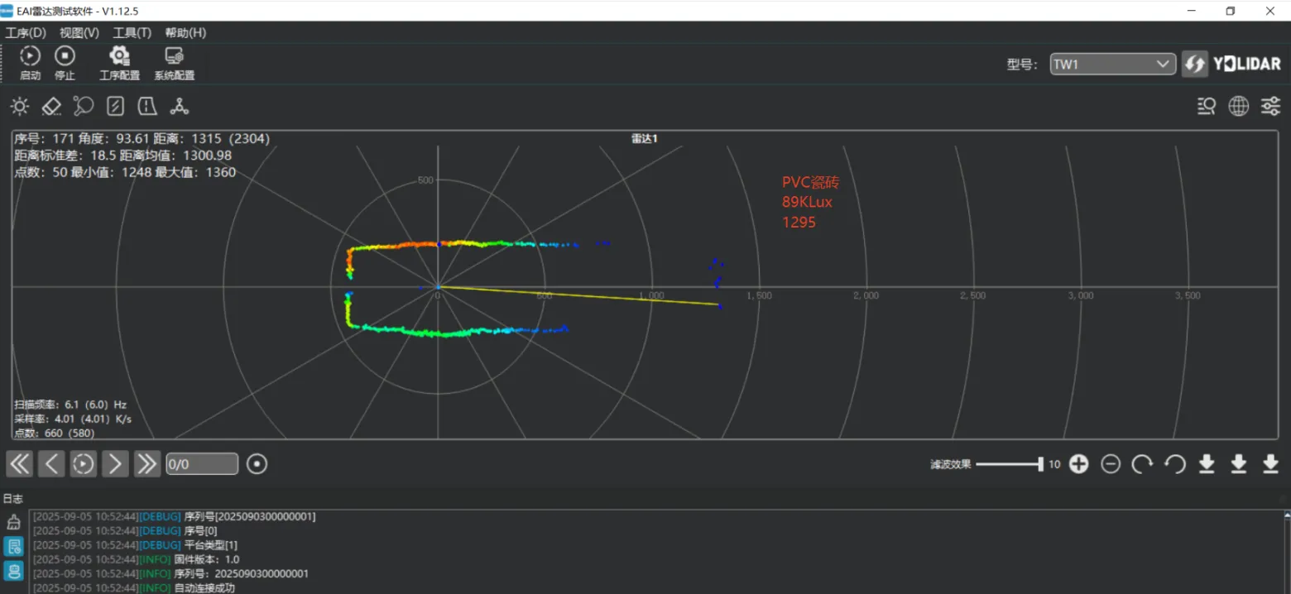1291x594 pixels.
Task: Open 工序配置 process configuration
Action: pyautogui.click(x=120, y=62)
